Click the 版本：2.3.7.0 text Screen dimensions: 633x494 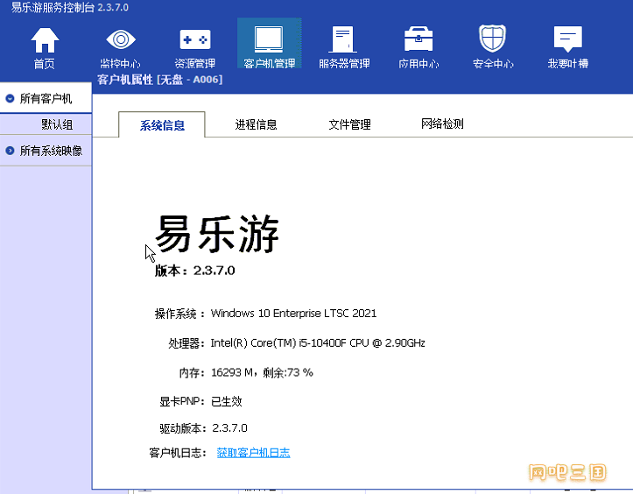[x=194, y=271]
